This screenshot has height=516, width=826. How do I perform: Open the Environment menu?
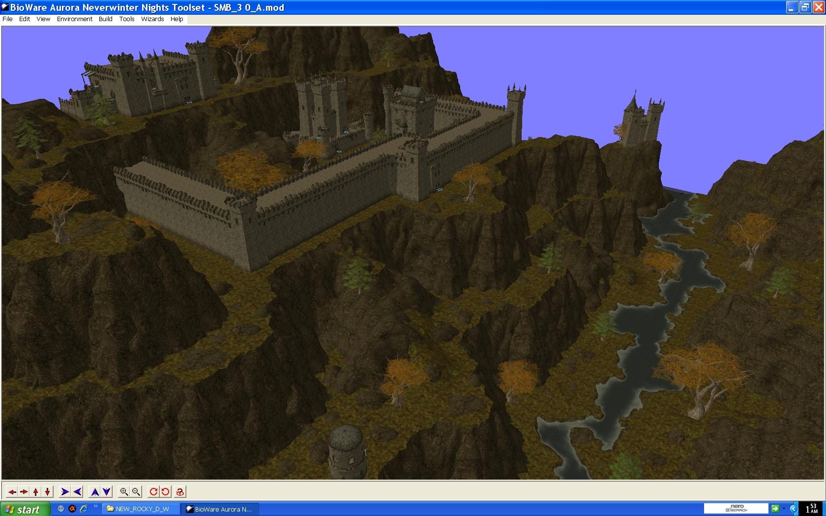point(74,19)
